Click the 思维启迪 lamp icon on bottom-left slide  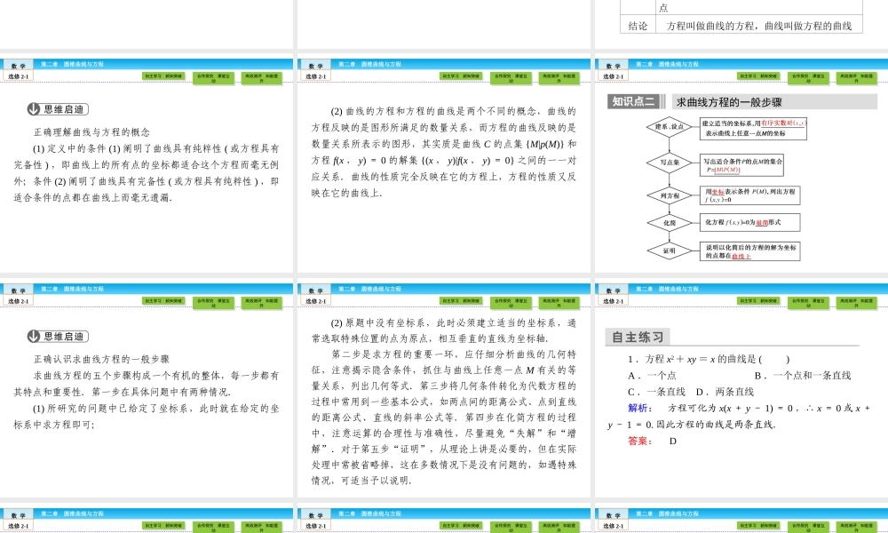(x=33, y=337)
